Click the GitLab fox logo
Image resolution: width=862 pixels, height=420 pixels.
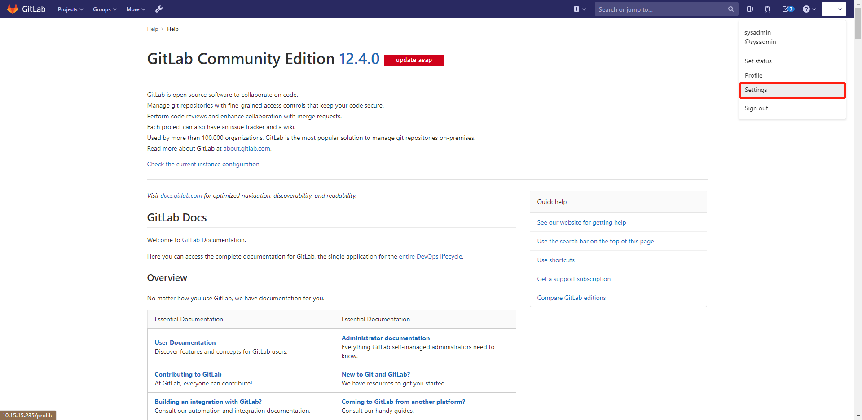pos(13,9)
